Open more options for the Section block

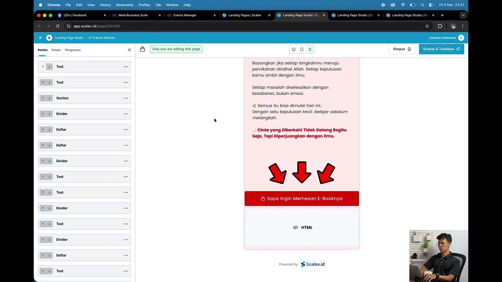point(125,98)
